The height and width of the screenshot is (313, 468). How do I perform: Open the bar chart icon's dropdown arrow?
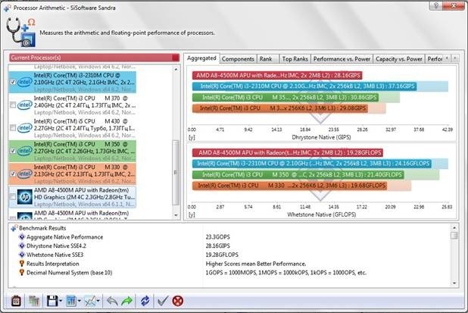pyautogui.click(x=79, y=301)
